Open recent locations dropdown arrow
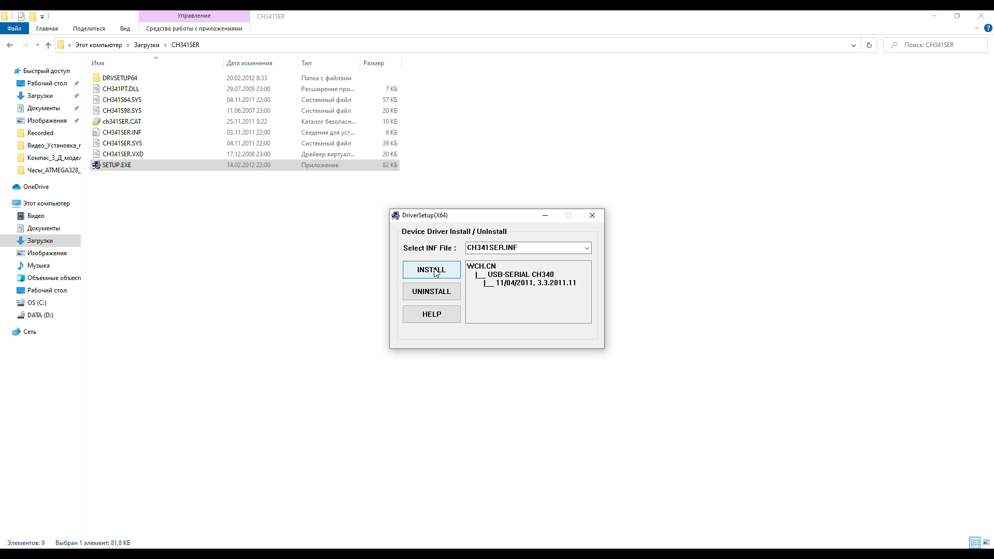994x559 pixels. [x=37, y=45]
